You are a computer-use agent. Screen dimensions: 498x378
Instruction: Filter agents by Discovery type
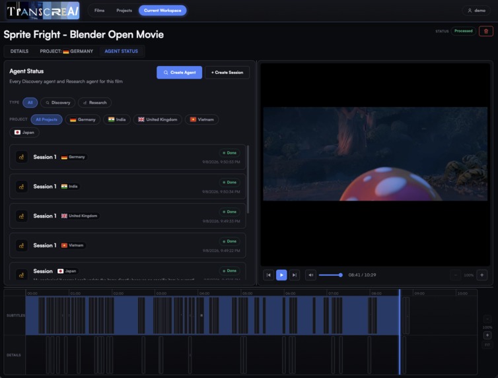(x=58, y=102)
